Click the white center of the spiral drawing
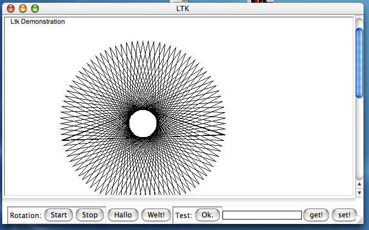This screenshot has width=369, height=230. coord(143,123)
